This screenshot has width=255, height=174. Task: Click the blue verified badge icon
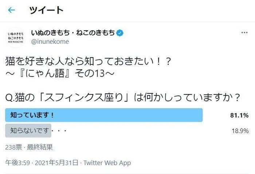coord(120,33)
